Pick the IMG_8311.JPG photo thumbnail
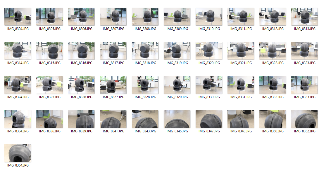319x170 pixels. pos(241,17)
